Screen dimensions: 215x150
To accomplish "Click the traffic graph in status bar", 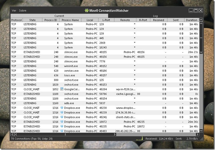I will pos(139,138).
